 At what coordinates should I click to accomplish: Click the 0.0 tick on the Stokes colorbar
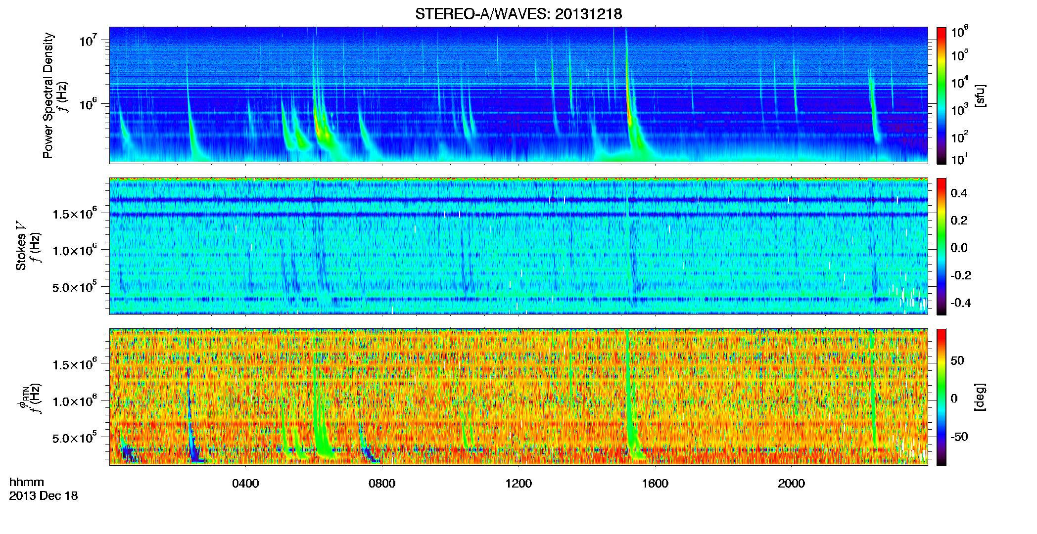click(x=959, y=248)
